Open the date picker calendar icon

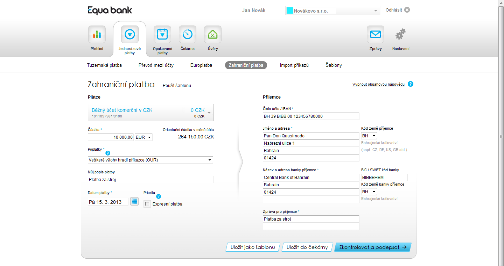coord(134,201)
